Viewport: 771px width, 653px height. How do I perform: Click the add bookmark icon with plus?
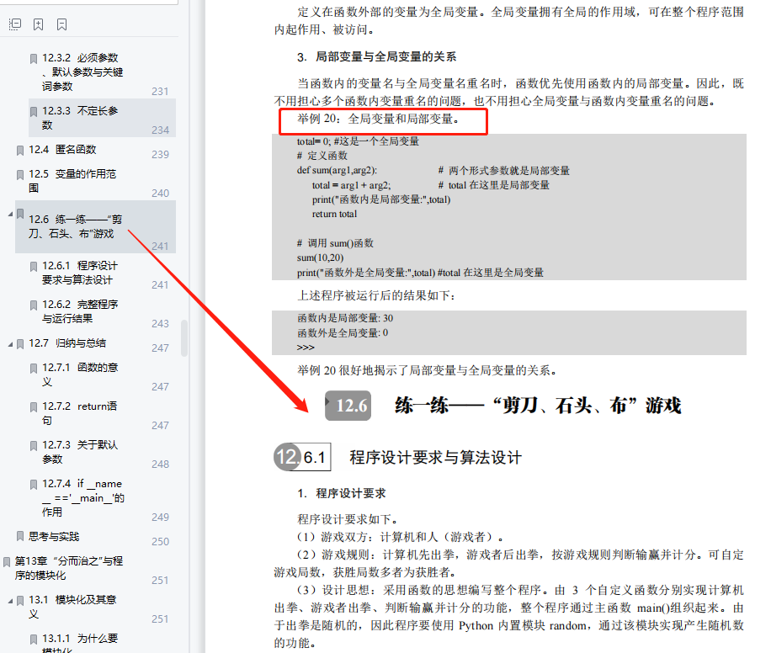(39, 24)
